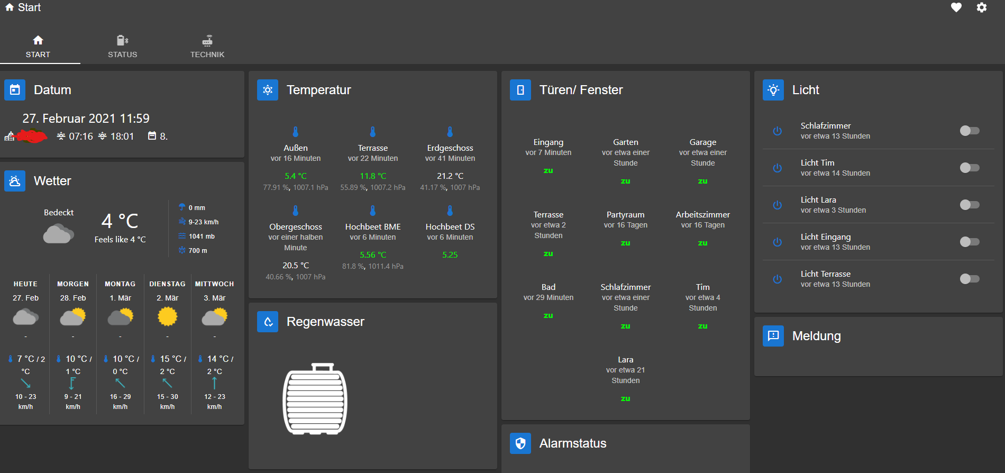Click the 0 mm rainfall reading
Screen dimensions: 1005x473
(x=197, y=208)
